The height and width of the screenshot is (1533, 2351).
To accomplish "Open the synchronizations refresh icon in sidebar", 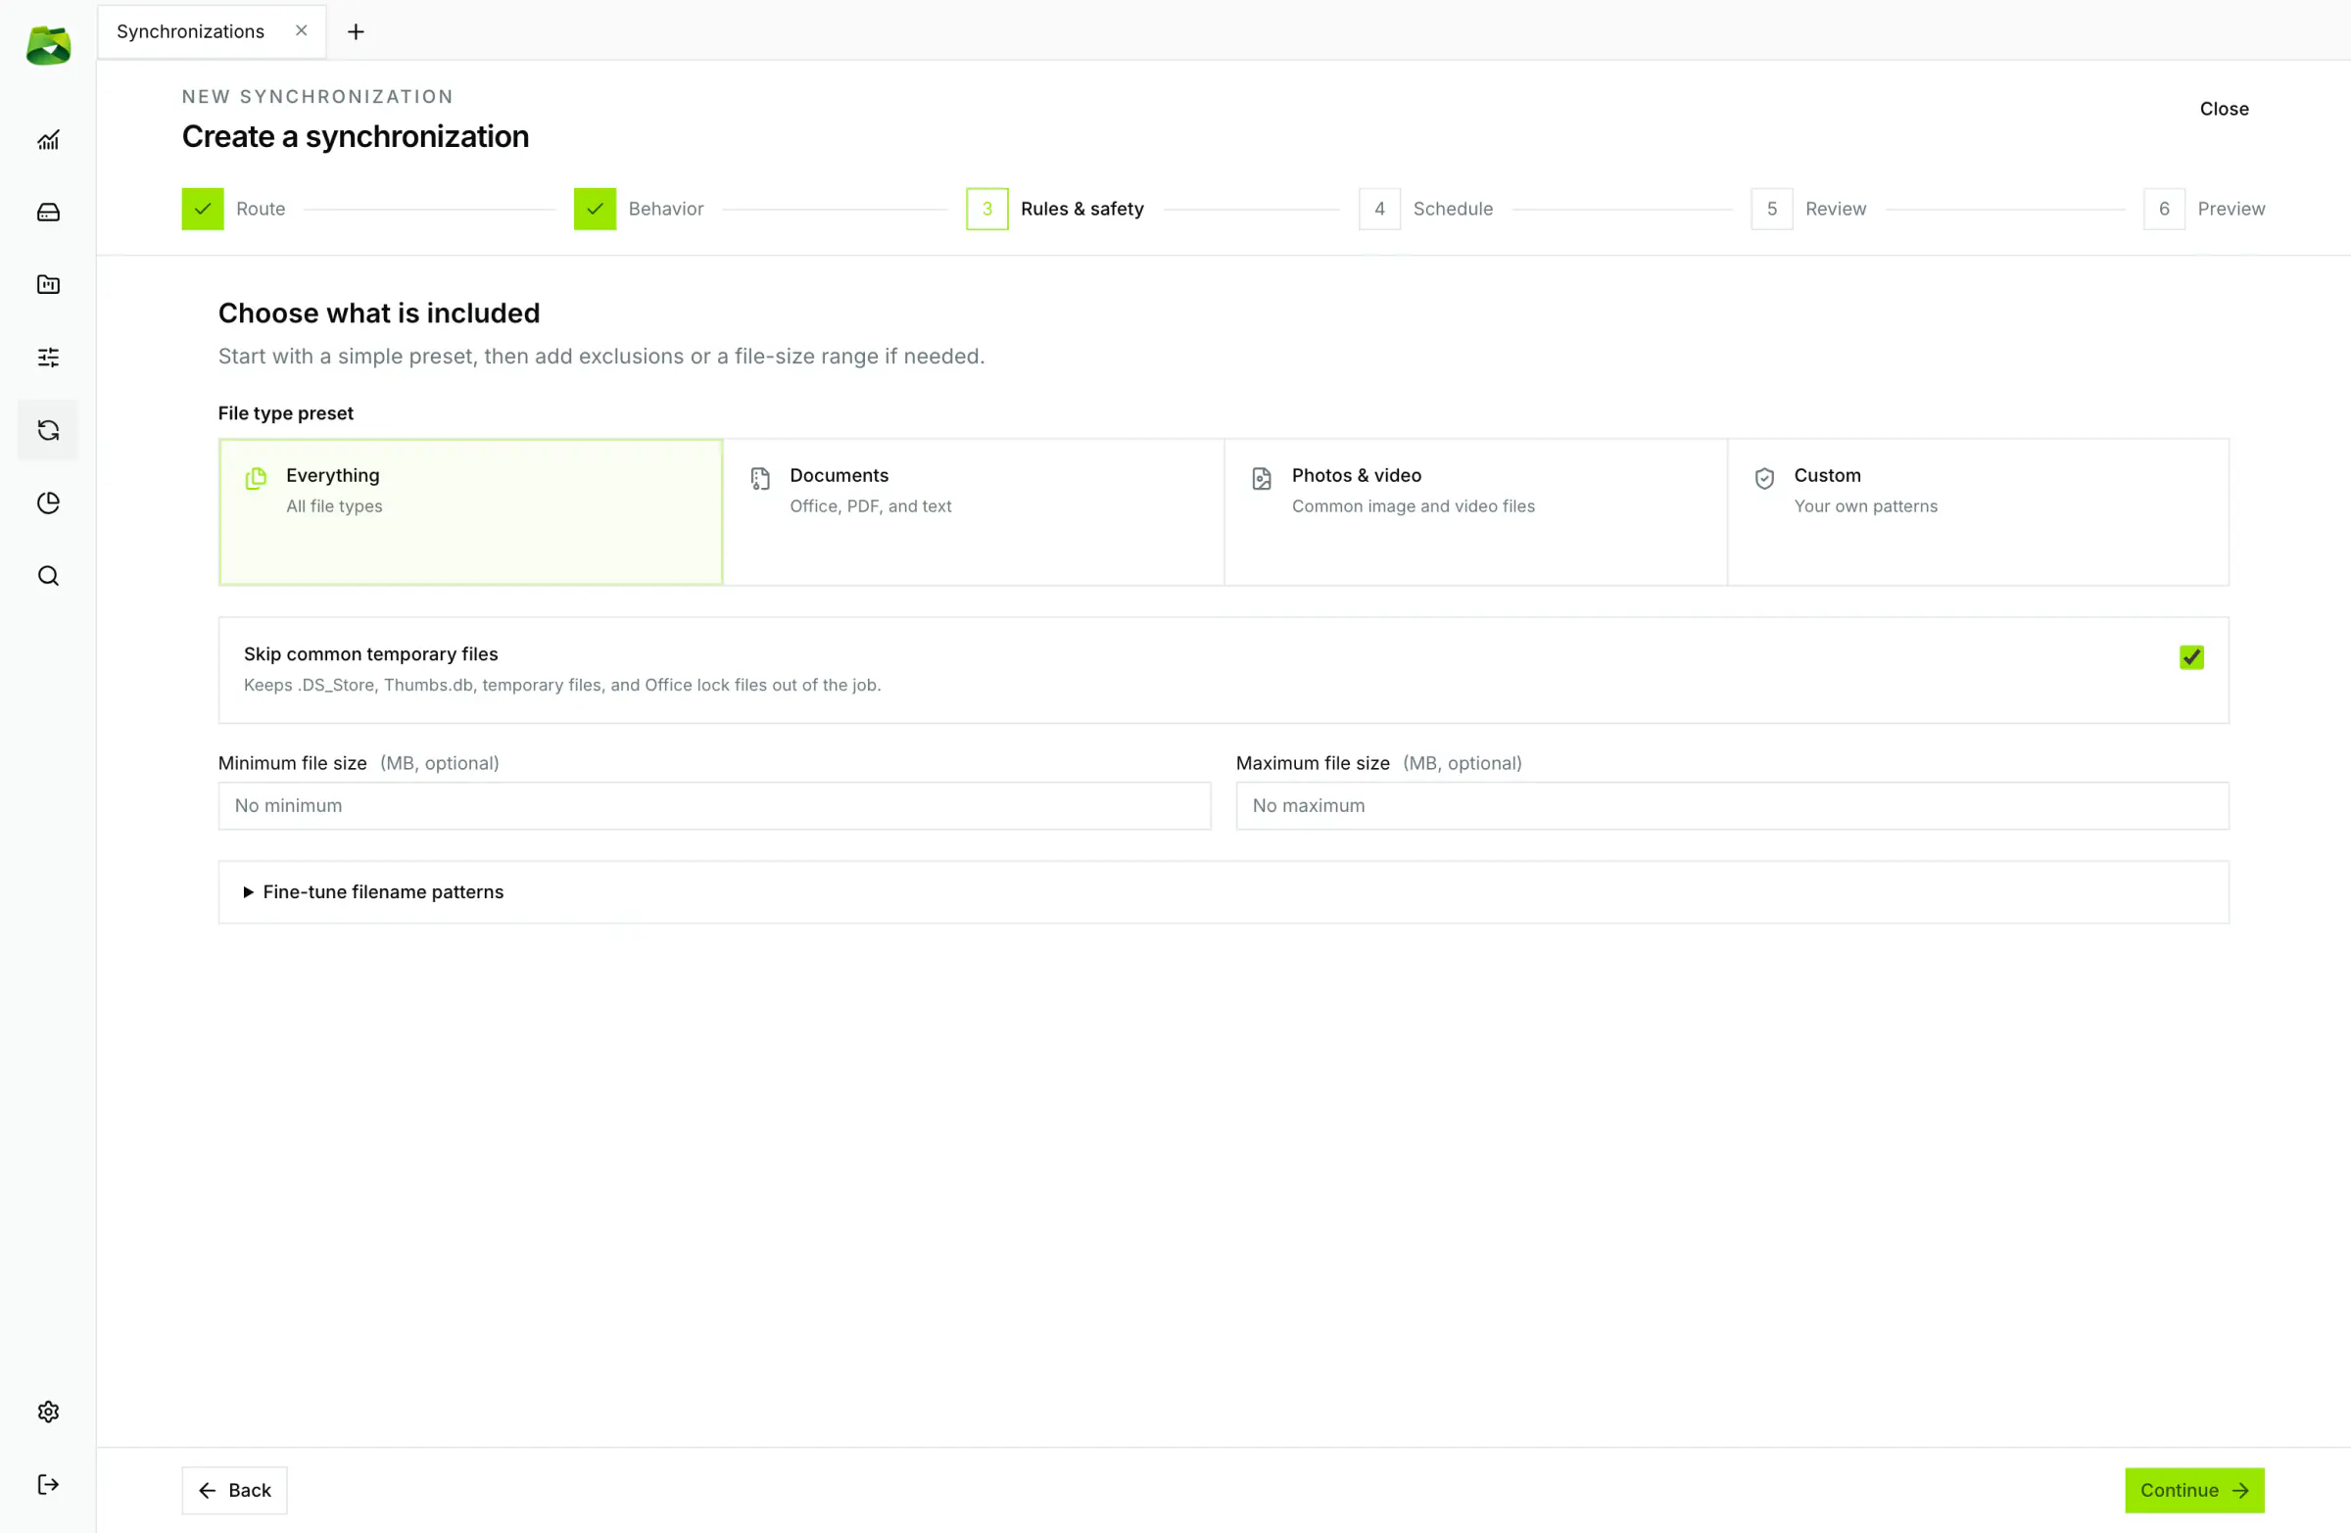I will tap(47, 430).
